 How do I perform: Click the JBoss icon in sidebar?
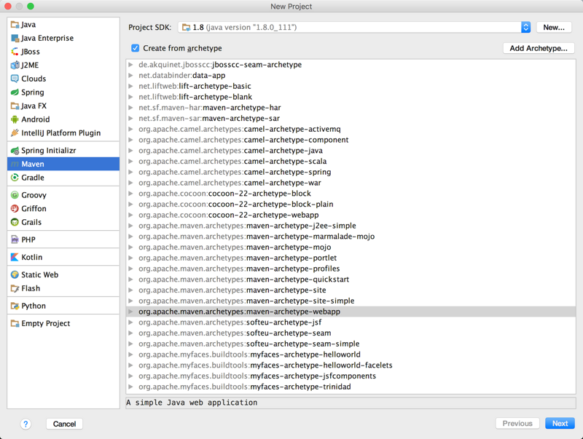pos(15,52)
